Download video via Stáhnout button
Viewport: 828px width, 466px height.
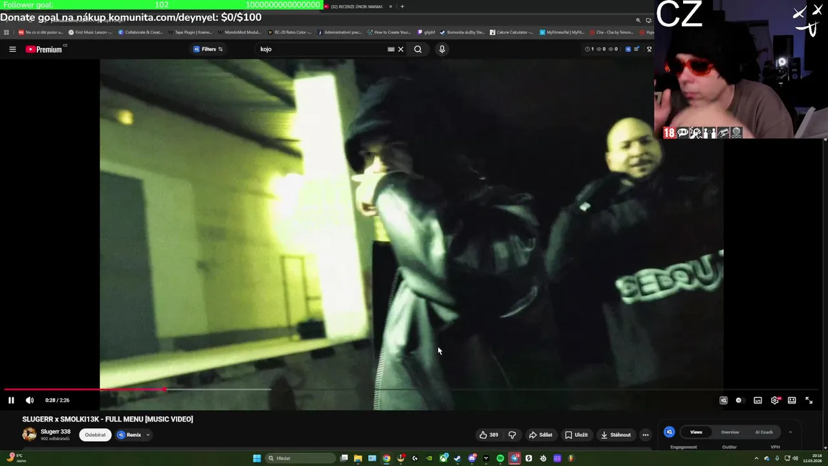[616, 435]
